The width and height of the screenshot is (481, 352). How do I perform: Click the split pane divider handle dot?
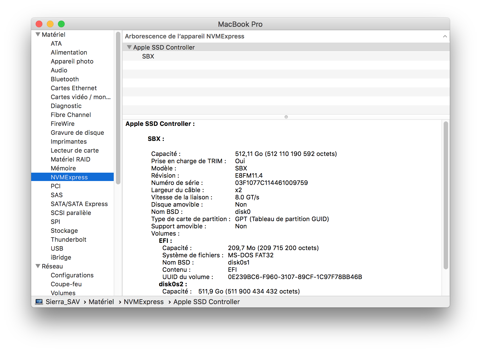coord(286,117)
